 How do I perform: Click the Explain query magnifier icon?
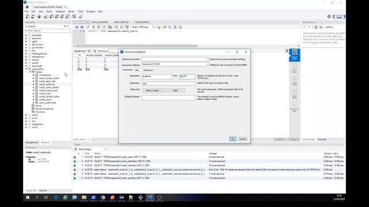(99, 27)
